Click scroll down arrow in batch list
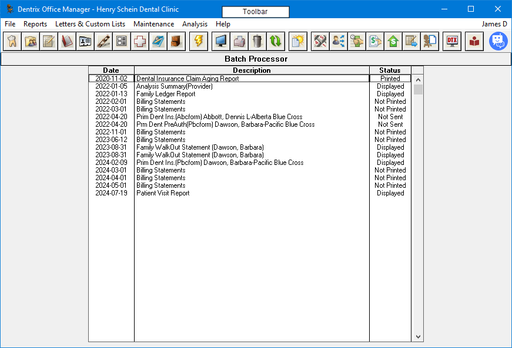512x348 pixels. point(418,337)
